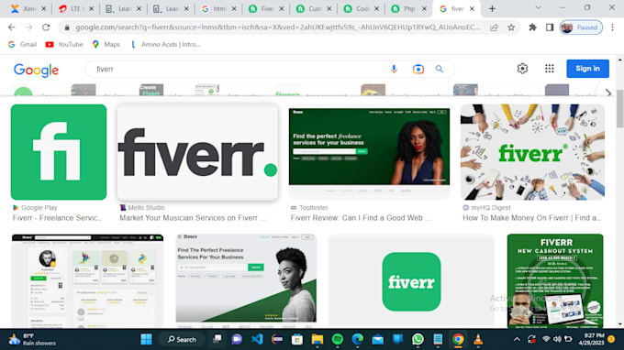The image size is (624, 350).
Task: Close the active fiverr tab
Action: point(472,9)
